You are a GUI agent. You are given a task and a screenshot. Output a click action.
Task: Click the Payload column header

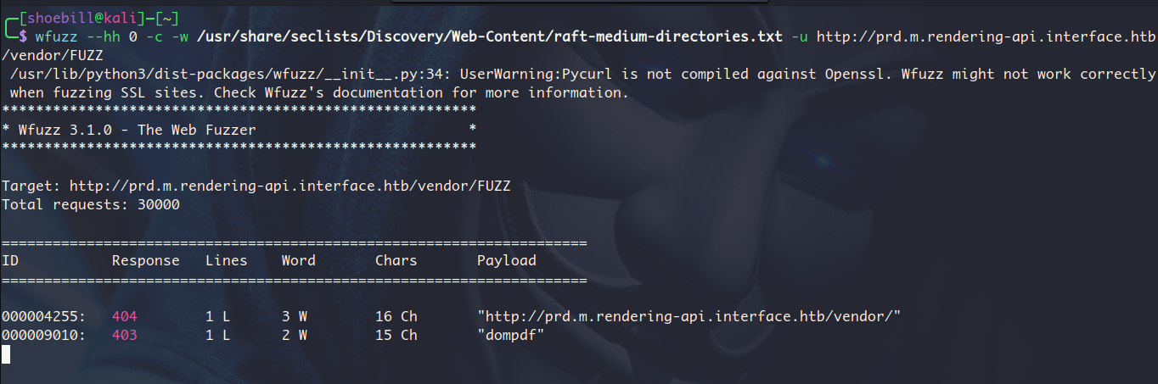coord(506,260)
